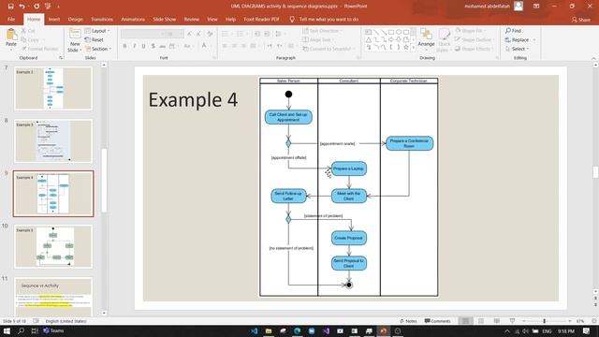
Task: Collapse the ribbon with the chevron
Action: click(593, 58)
